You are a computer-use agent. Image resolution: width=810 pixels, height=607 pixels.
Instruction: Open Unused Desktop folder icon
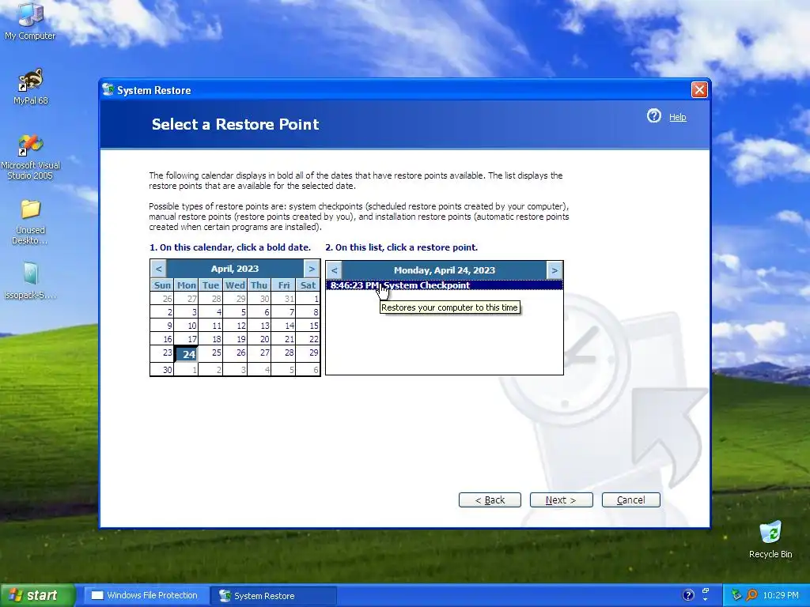click(30, 222)
